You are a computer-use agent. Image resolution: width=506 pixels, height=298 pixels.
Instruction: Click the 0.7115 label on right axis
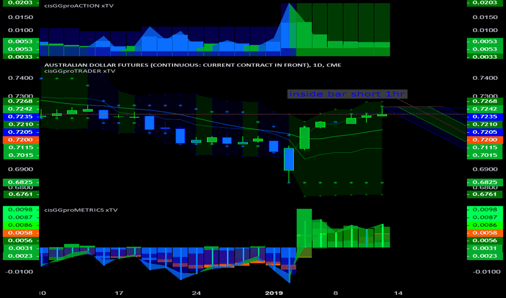point(485,147)
